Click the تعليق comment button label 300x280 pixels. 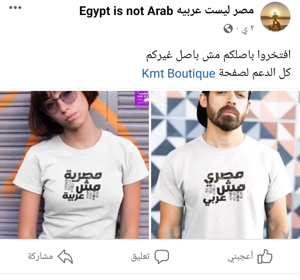pyautogui.click(x=140, y=257)
